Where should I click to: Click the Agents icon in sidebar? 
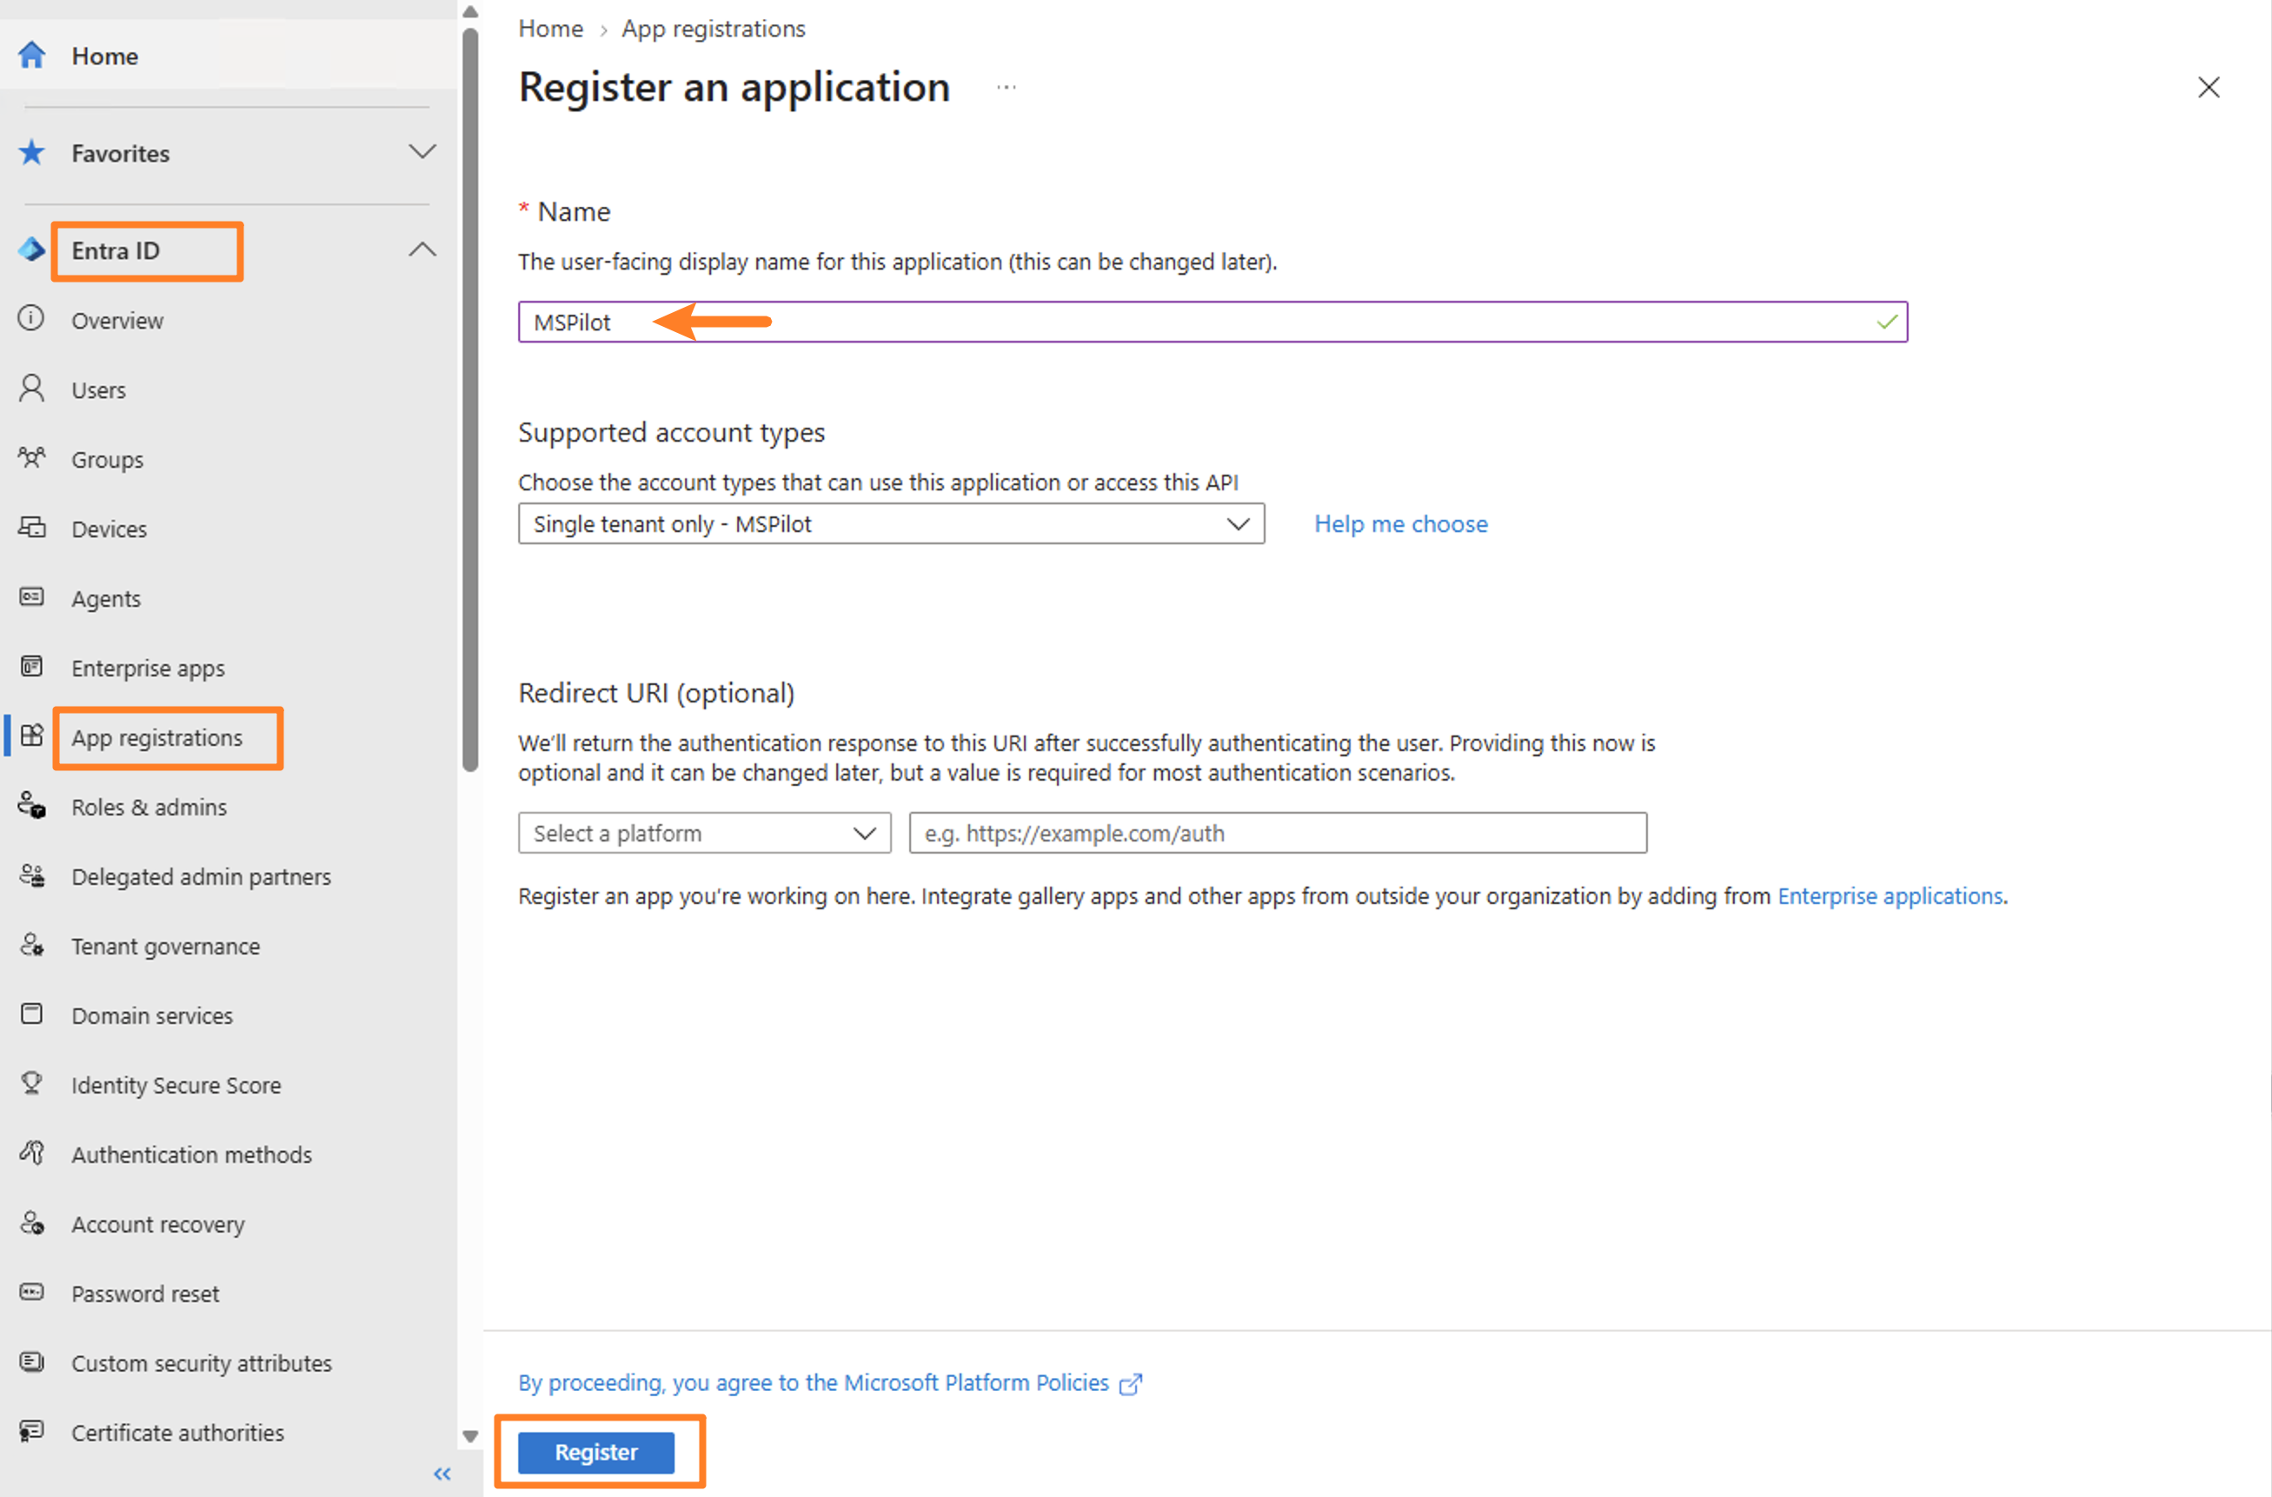point(31,597)
